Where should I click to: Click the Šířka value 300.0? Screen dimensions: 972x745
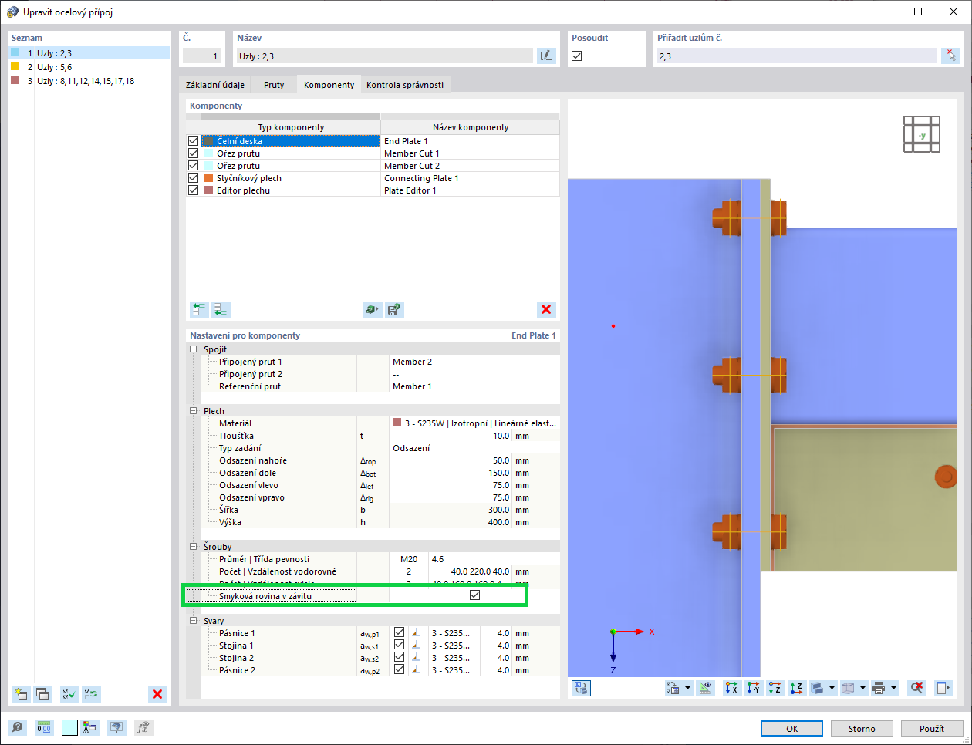451,510
